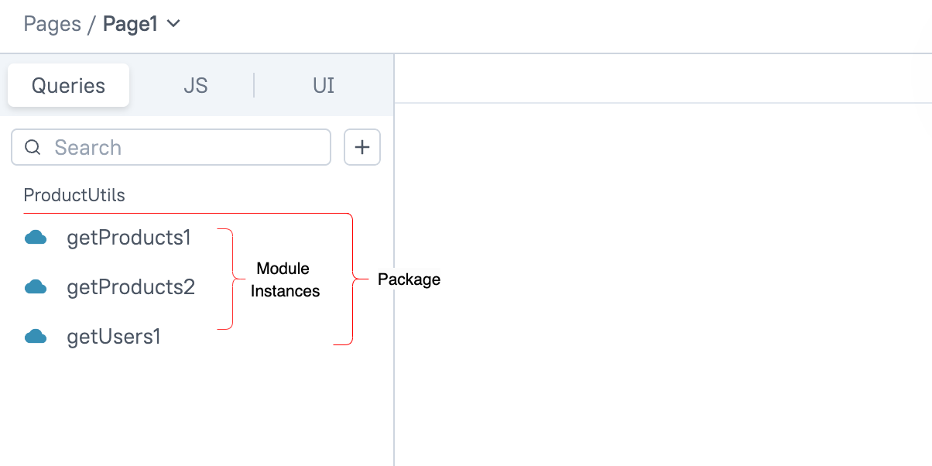Image resolution: width=932 pixels, height=466 pixels.
Task: Switch to the UI tab
Action: (x=324, y=85)
